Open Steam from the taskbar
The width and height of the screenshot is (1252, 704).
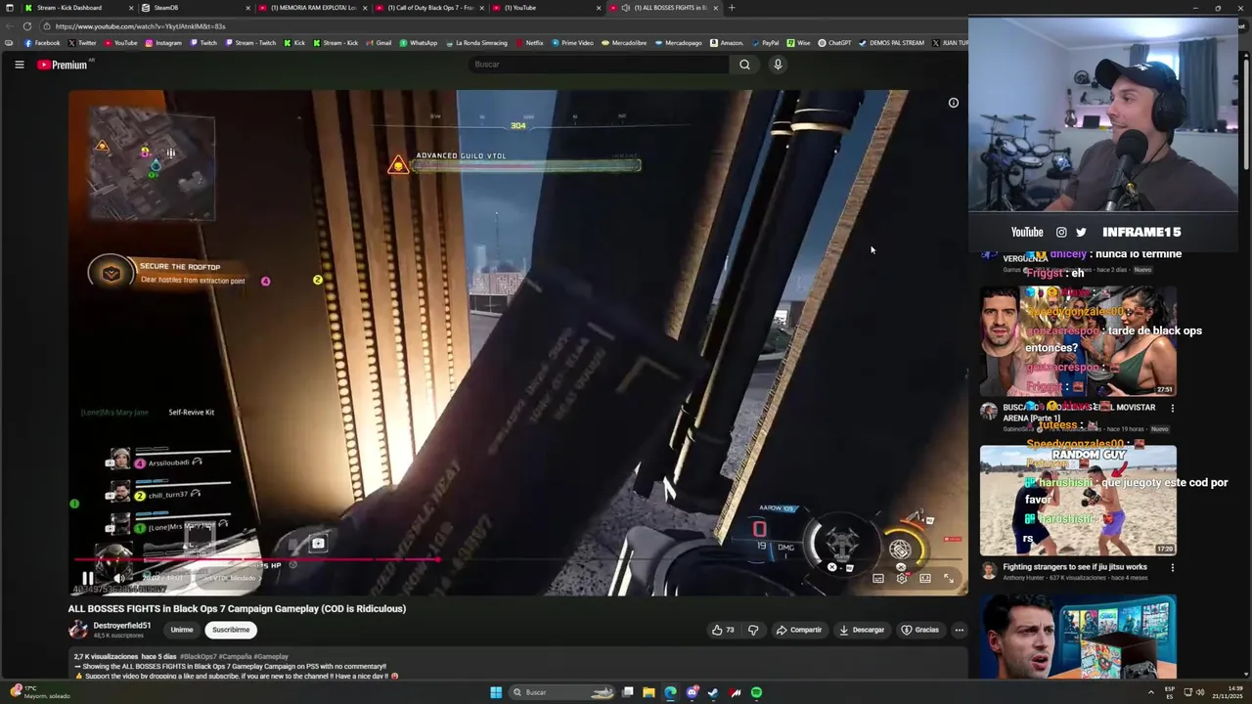(x=713, y=692)
